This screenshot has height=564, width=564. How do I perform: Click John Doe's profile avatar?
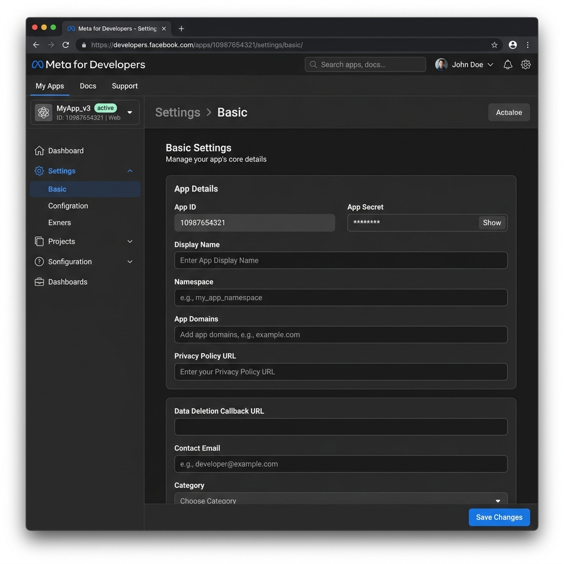tap(441, 64)
